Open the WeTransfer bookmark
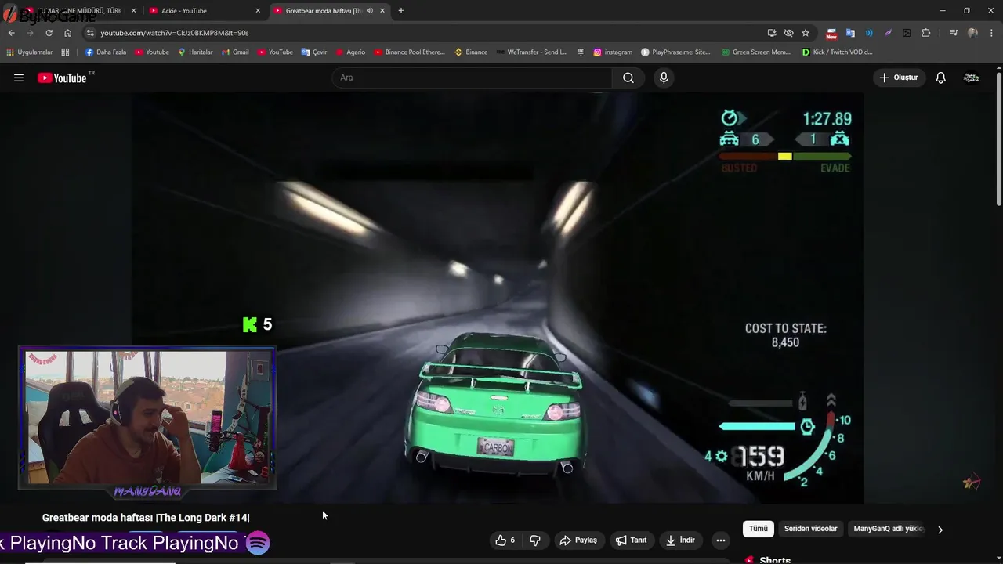Image resolution: width=1003 pixels, height=564 pixels. click(x=531, y=52)
